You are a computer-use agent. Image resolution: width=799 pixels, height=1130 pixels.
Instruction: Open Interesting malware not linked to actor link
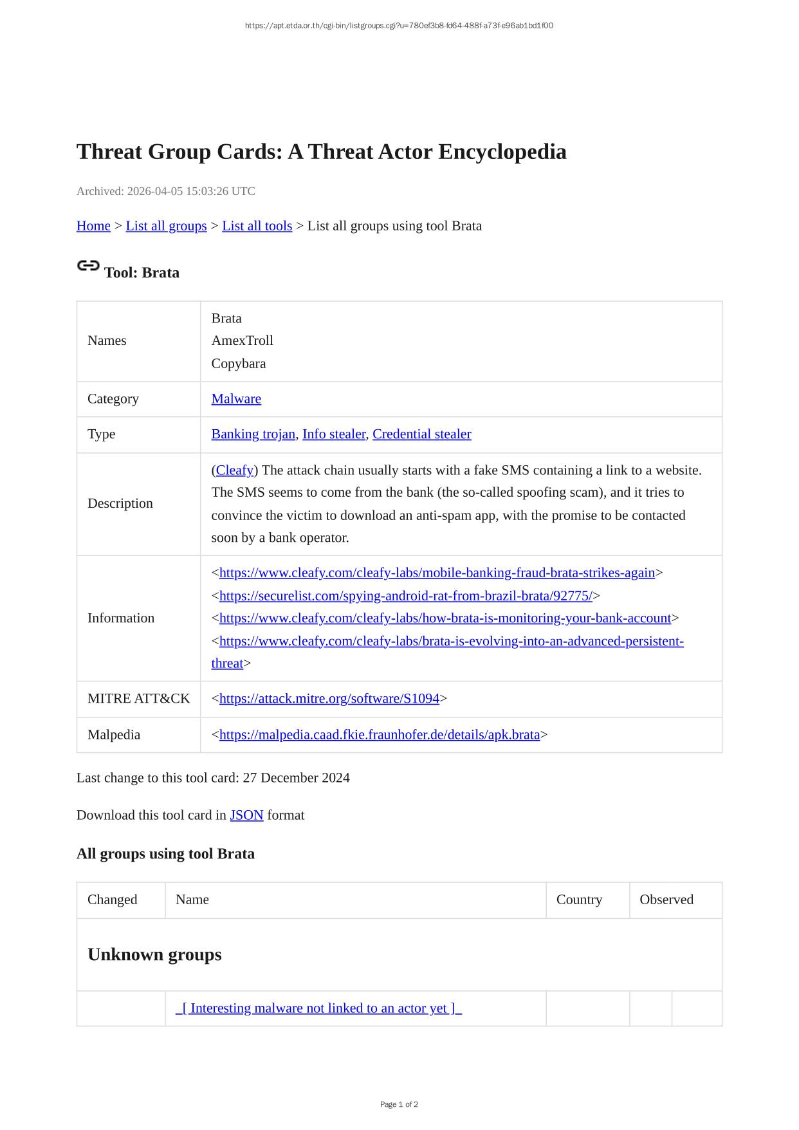click(318, 1008)
